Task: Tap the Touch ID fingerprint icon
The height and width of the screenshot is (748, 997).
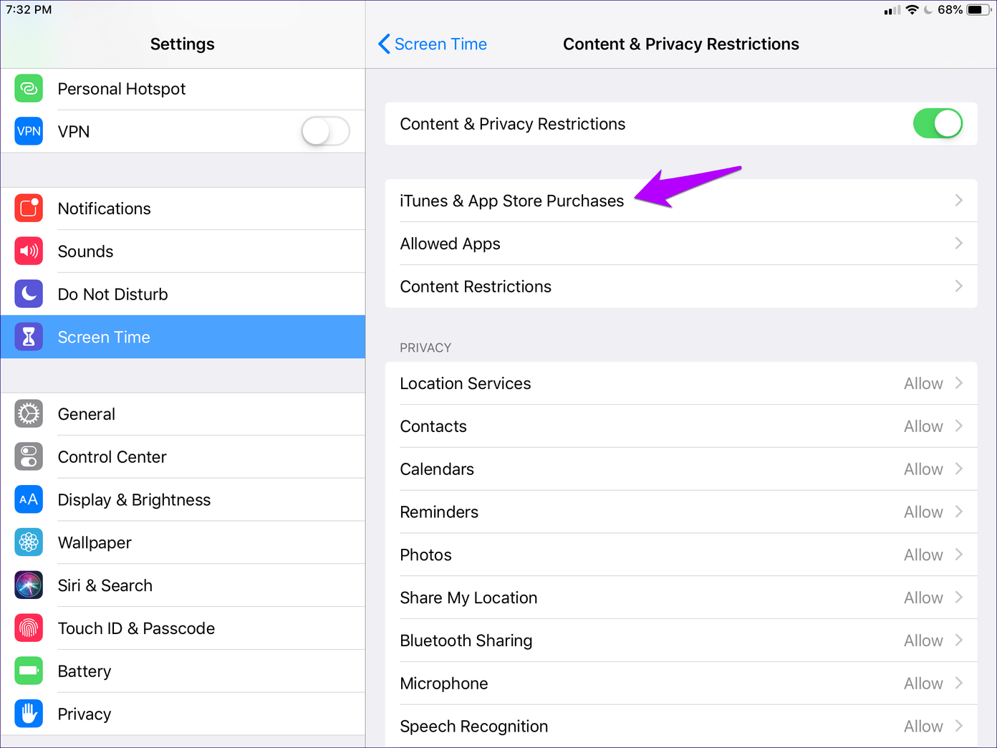Action: [29, 628]
